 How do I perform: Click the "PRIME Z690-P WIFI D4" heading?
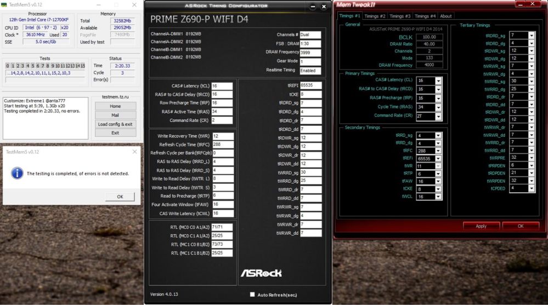(x=199, y=19)
